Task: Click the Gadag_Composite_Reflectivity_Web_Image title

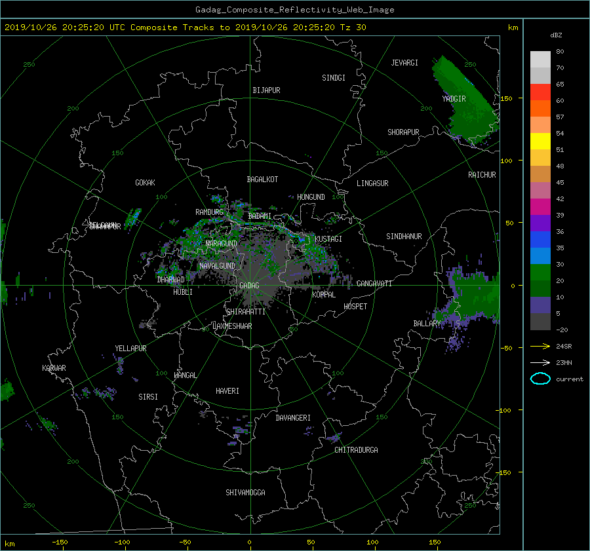Action: click(295, 10)
